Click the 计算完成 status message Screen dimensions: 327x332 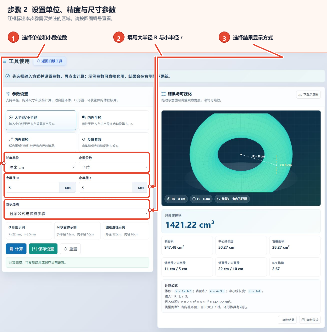tap(77, 262)
